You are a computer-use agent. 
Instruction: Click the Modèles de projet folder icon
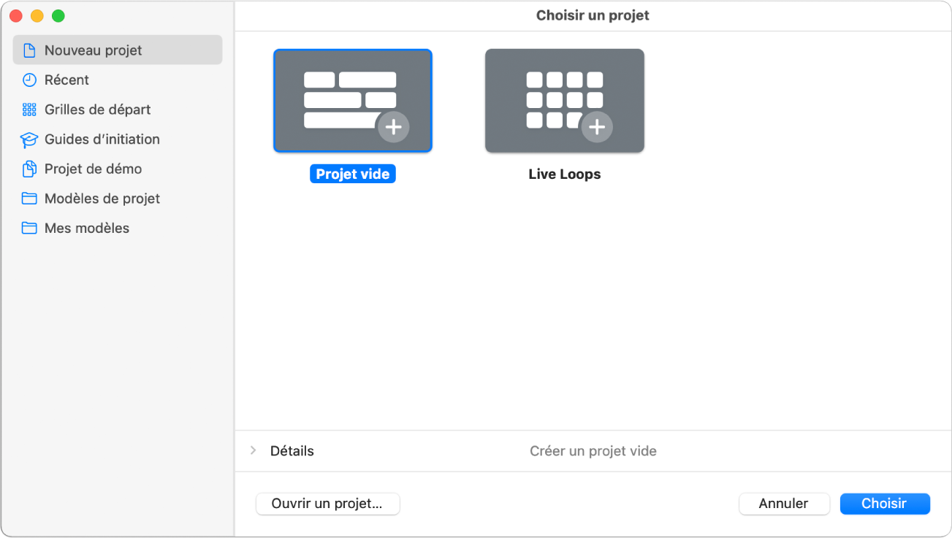(x=29, y=198)
